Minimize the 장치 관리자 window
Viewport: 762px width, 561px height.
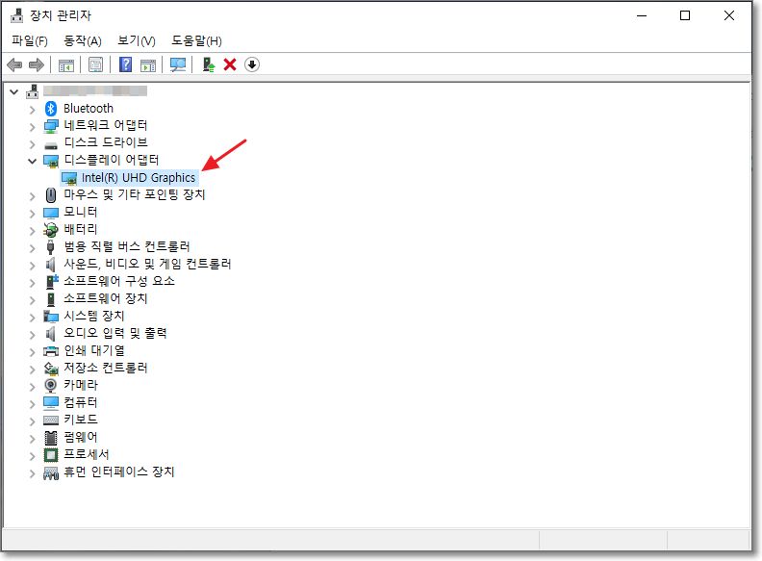(642, 15)
